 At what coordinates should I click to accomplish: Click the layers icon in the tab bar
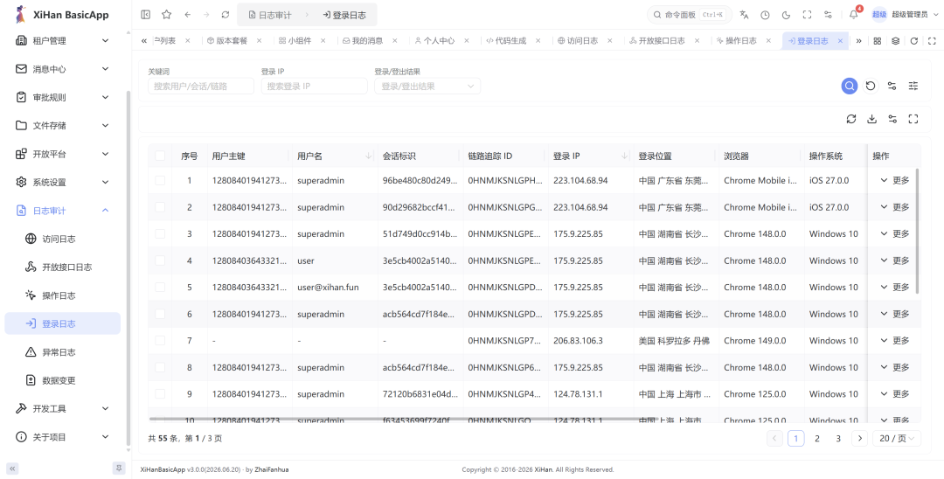click(x=896, y=41)
